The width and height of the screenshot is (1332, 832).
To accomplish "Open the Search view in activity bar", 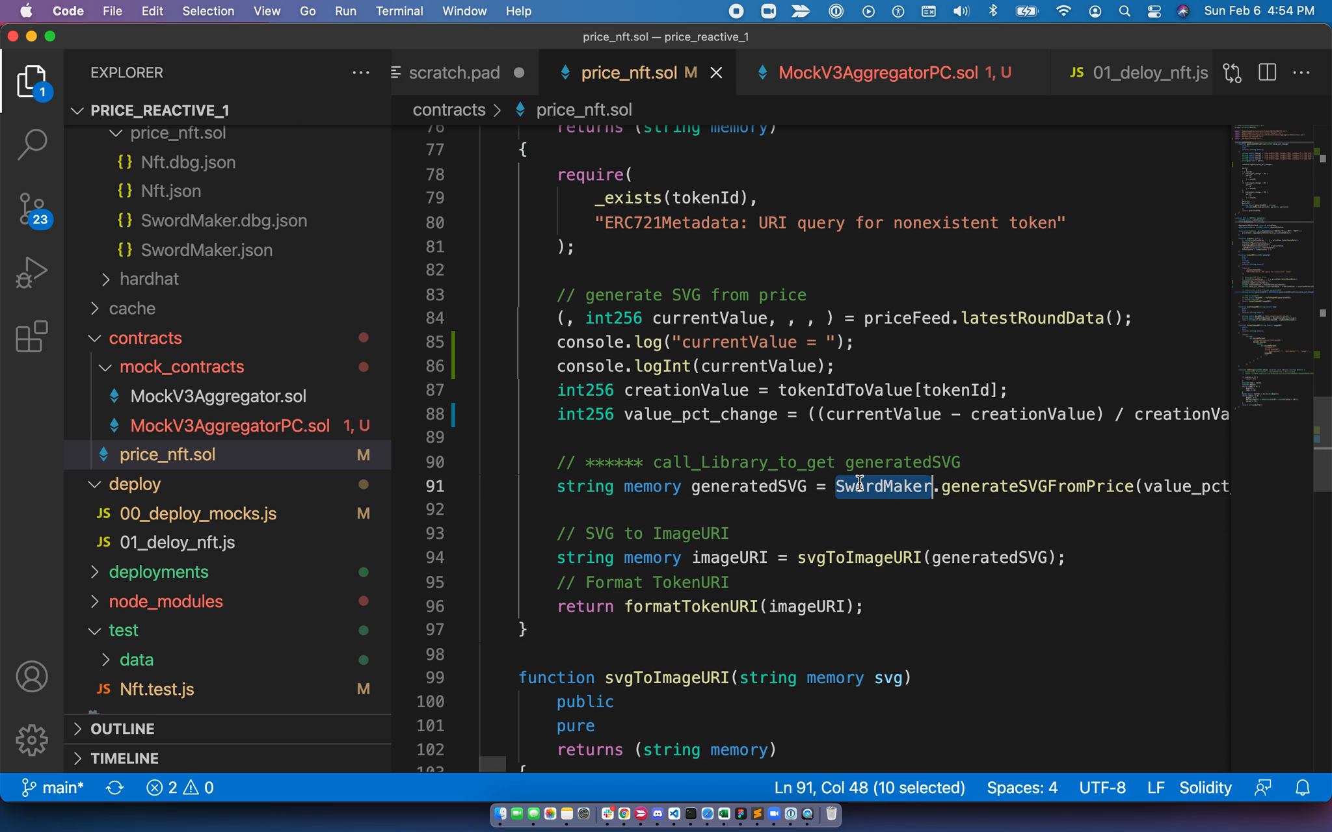I will pos(31,144).
